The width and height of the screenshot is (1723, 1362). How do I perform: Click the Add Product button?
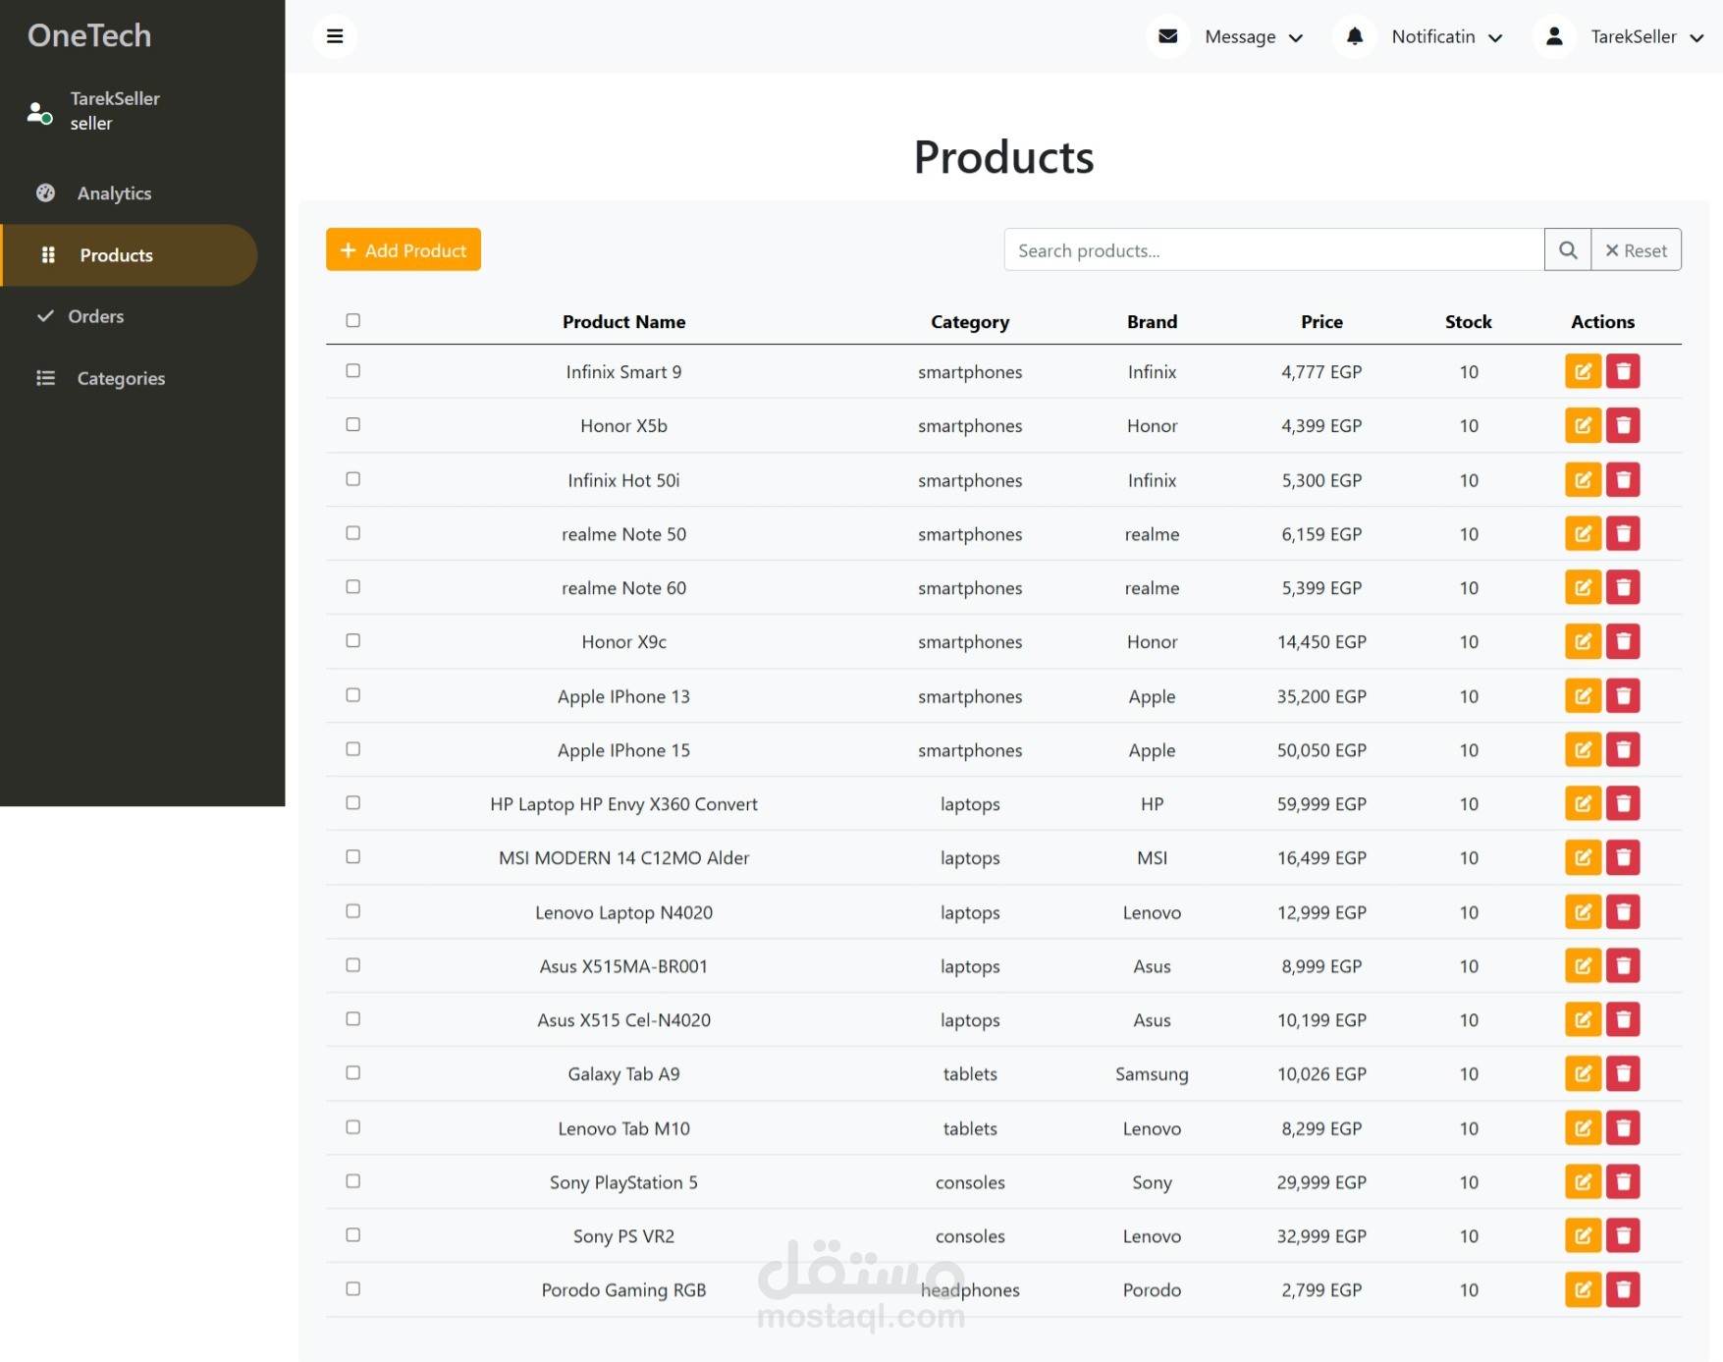(x=404, y=249)
